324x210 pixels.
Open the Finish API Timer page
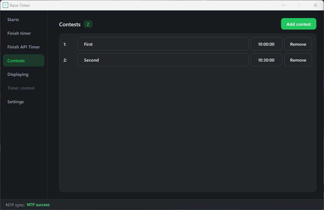point(24,47)
